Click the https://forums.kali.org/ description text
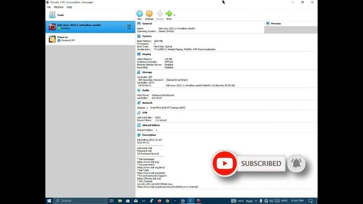The width and height of the screenshot is (363, 204). click(149, 178)
